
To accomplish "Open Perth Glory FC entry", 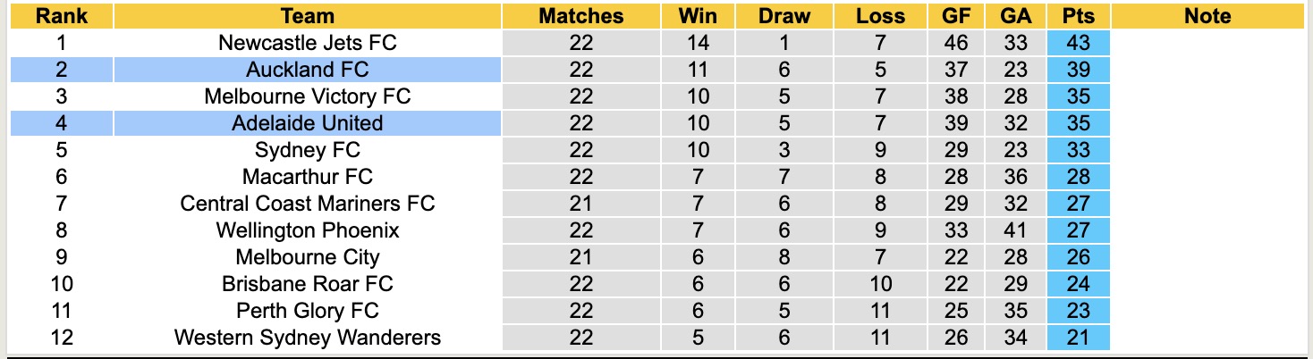I will [x=307, y=311].
